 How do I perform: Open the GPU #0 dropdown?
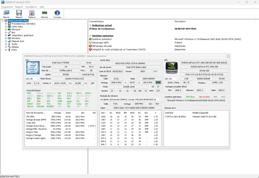pyautogui.click(x=171, y=79)
